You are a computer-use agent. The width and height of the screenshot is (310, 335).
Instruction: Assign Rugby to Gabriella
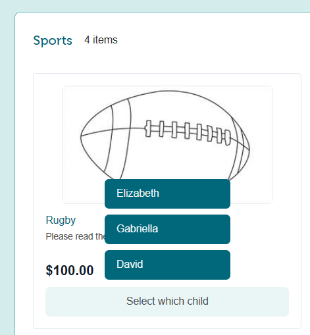point(167,229)
